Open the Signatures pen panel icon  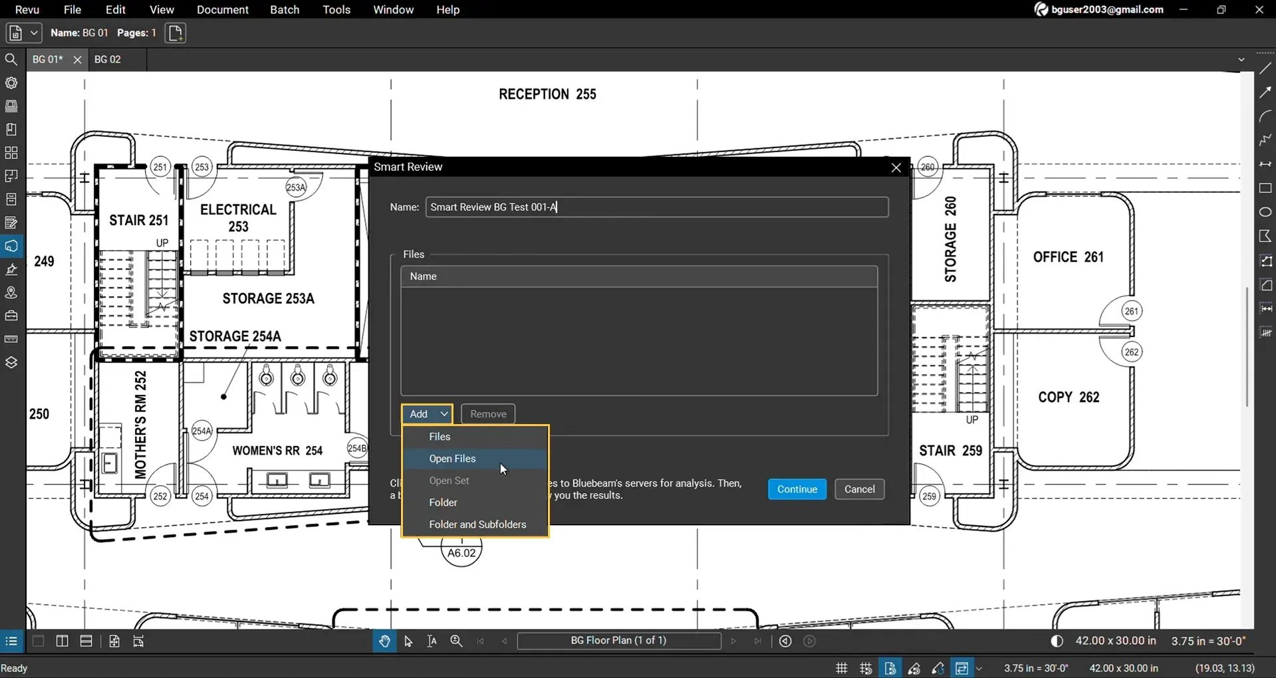coord(11,269)
